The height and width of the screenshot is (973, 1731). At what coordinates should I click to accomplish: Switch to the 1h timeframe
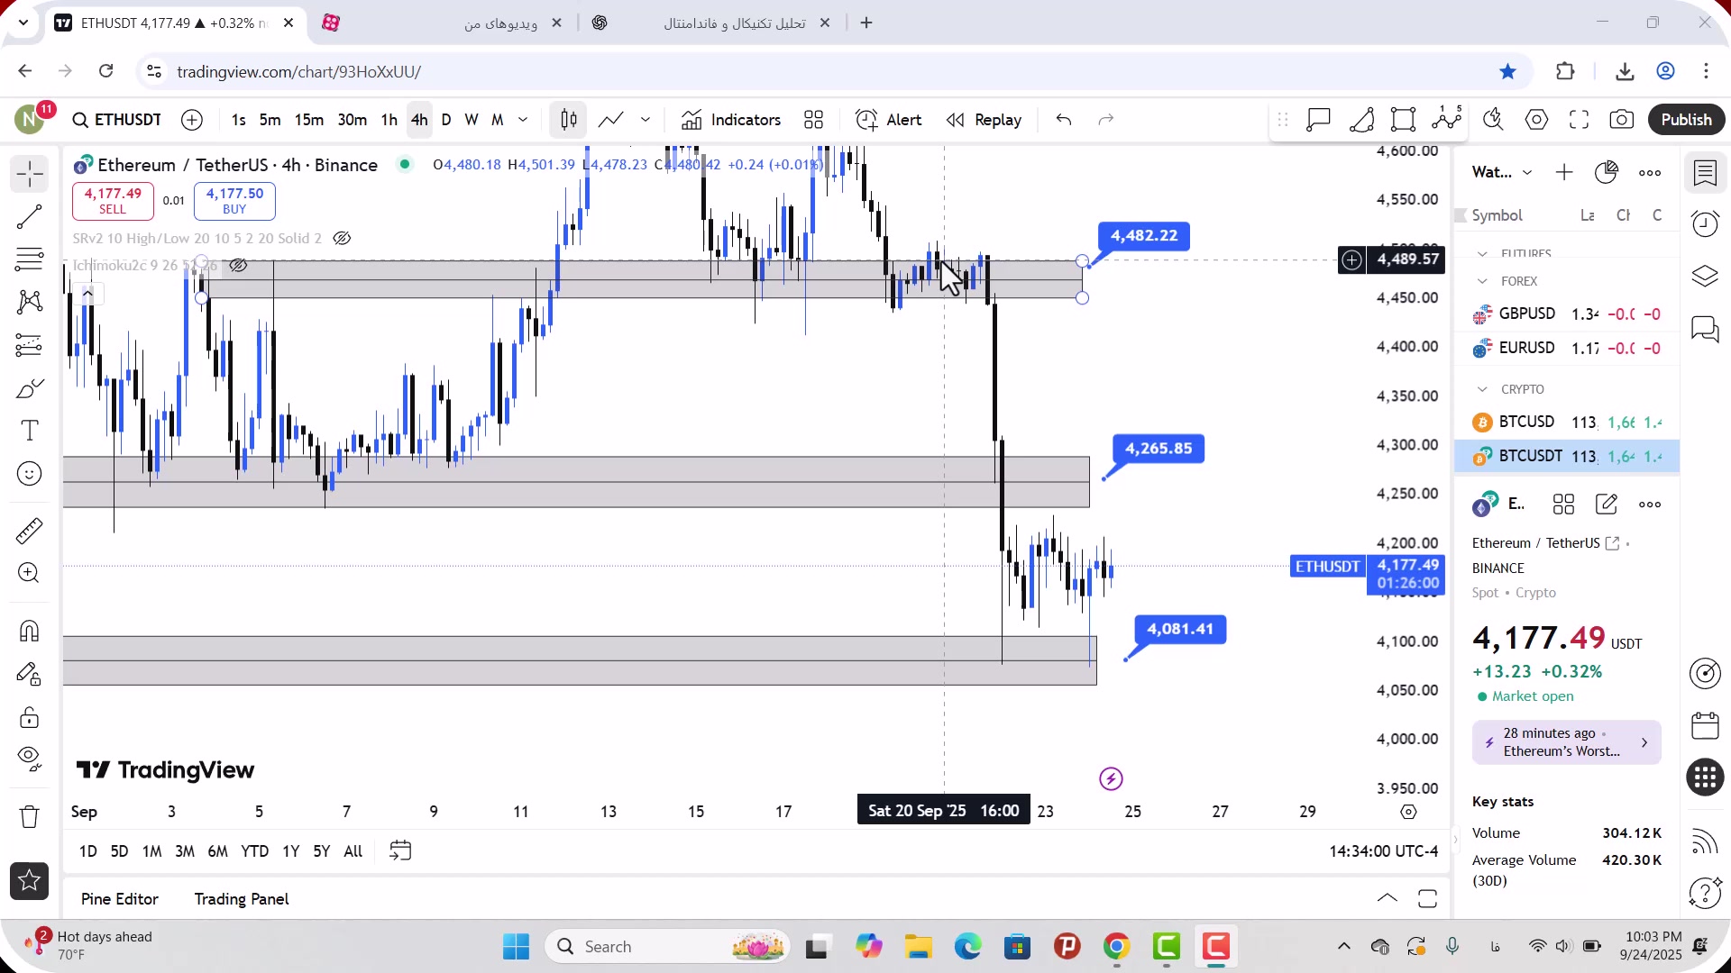(x=389, y=120)
